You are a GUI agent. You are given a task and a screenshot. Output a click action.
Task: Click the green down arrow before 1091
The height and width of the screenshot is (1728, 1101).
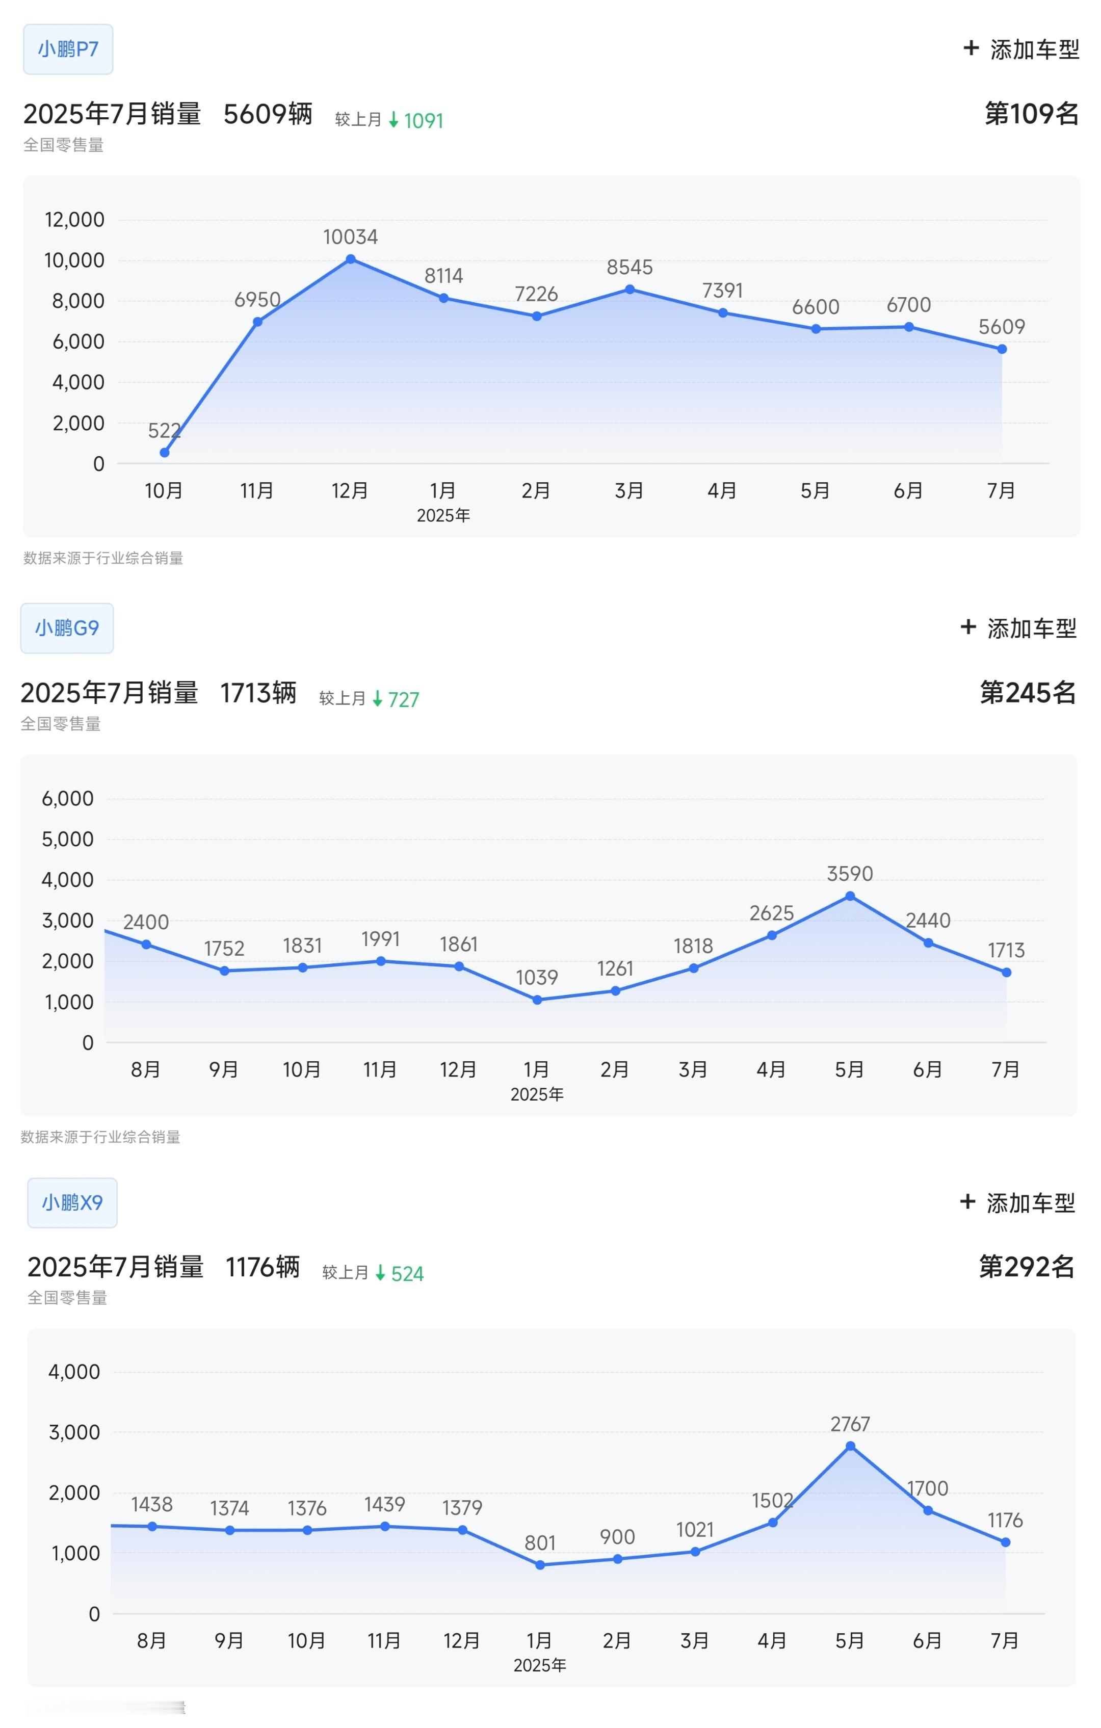coord(394,120)
